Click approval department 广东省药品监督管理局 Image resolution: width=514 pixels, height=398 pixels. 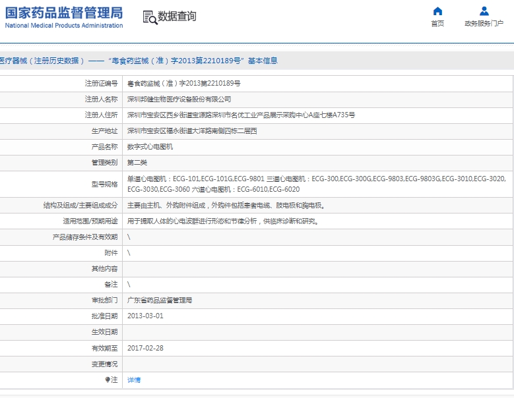(x=160, y=300)
